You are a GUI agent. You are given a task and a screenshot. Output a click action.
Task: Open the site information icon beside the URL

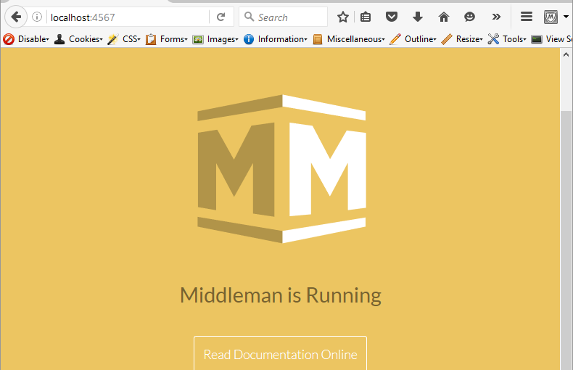click(37, 17)
